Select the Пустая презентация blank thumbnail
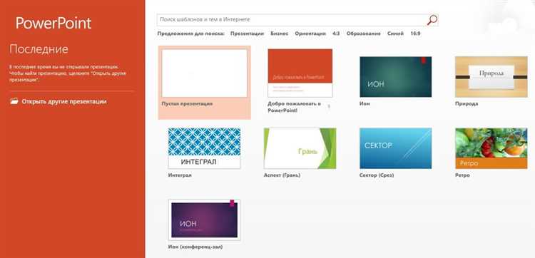This screenshot has height=258, width=535. pos(205,73)
